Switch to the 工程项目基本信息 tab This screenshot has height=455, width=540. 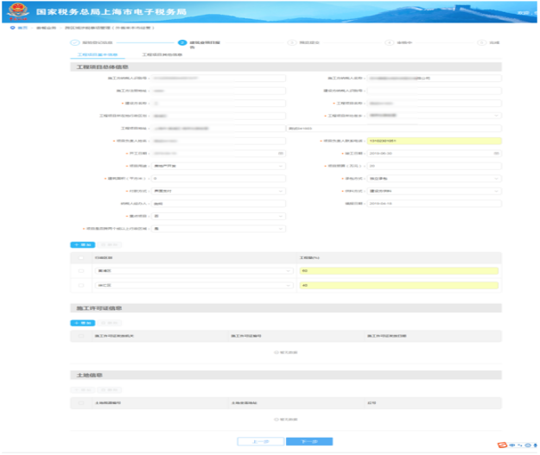[98, 54]
